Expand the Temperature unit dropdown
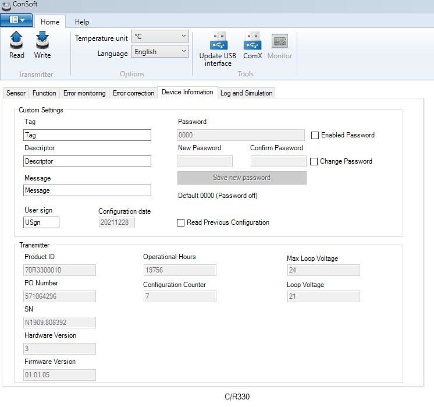 pyautogui.click(x=160, y=37)
